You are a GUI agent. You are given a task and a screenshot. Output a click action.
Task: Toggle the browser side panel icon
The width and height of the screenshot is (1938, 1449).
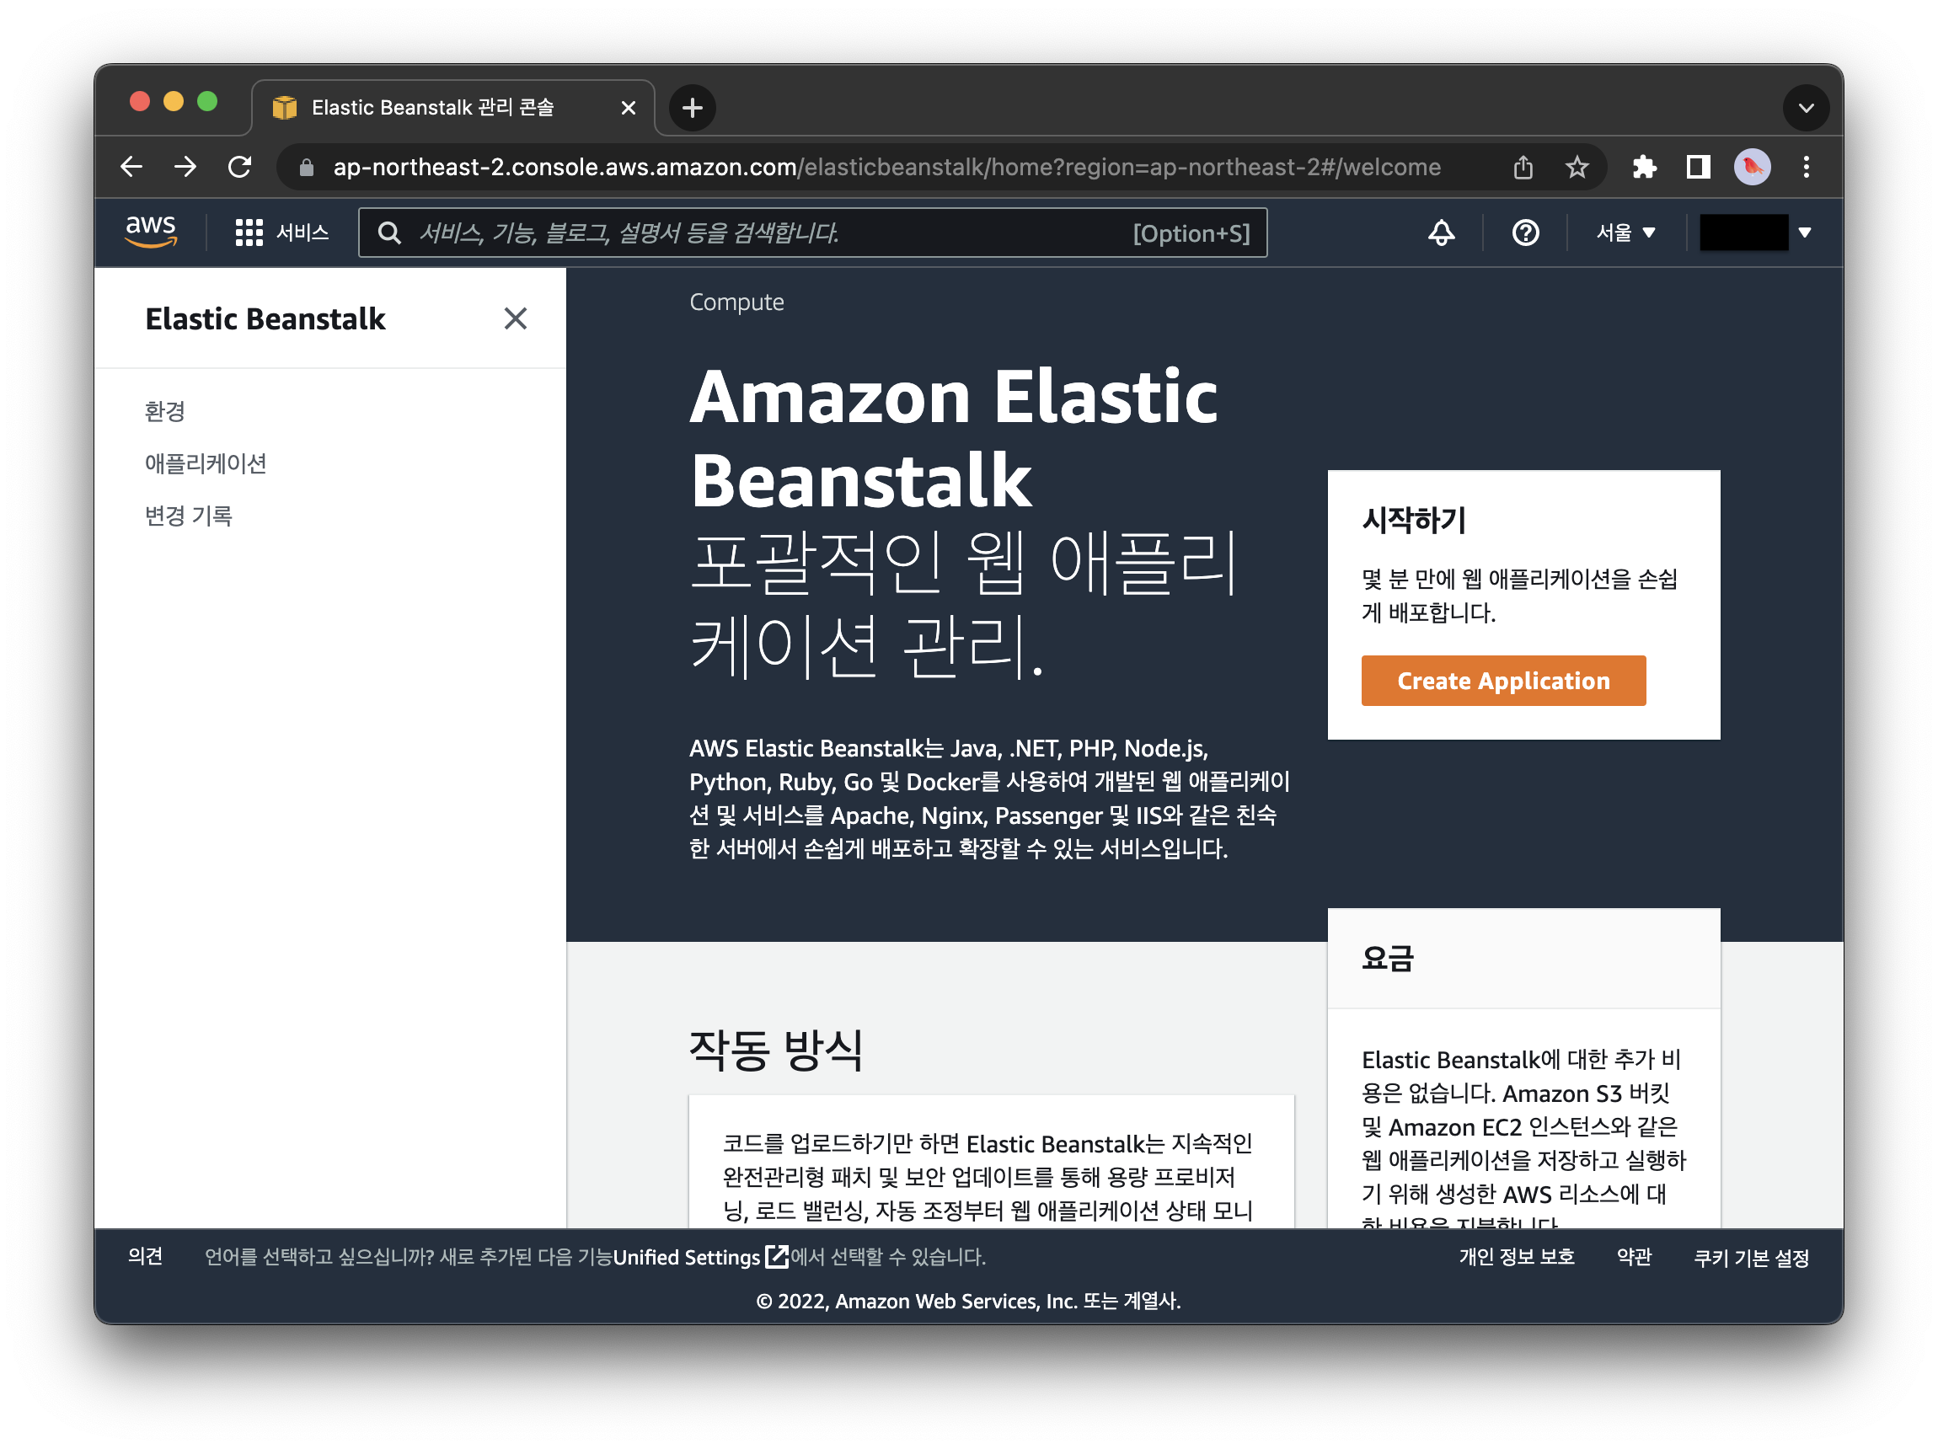1698,167
